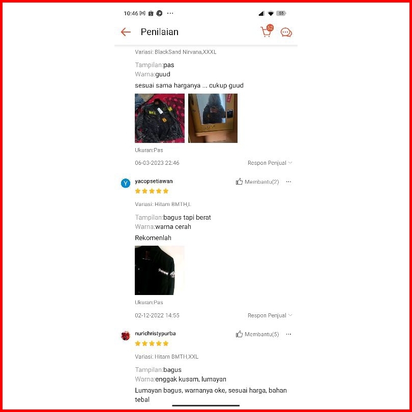Expand Respon Penjual for 06-03-2023 review

[270, 163]
